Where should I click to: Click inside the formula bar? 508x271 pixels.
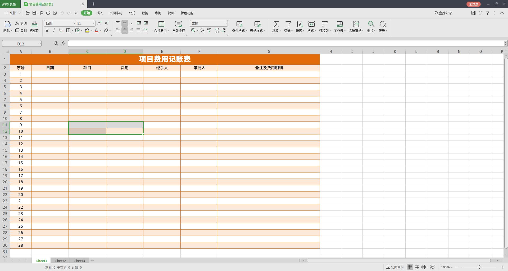click(x=185, y=43)
